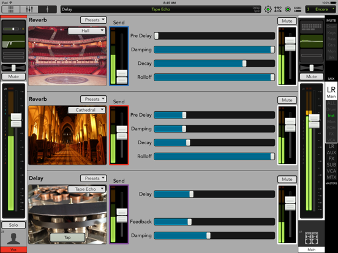Click the Cathedral Decay slider
The width and height of the screenshot is (338, 253).
pyautogui.click(x=214, y=142)
